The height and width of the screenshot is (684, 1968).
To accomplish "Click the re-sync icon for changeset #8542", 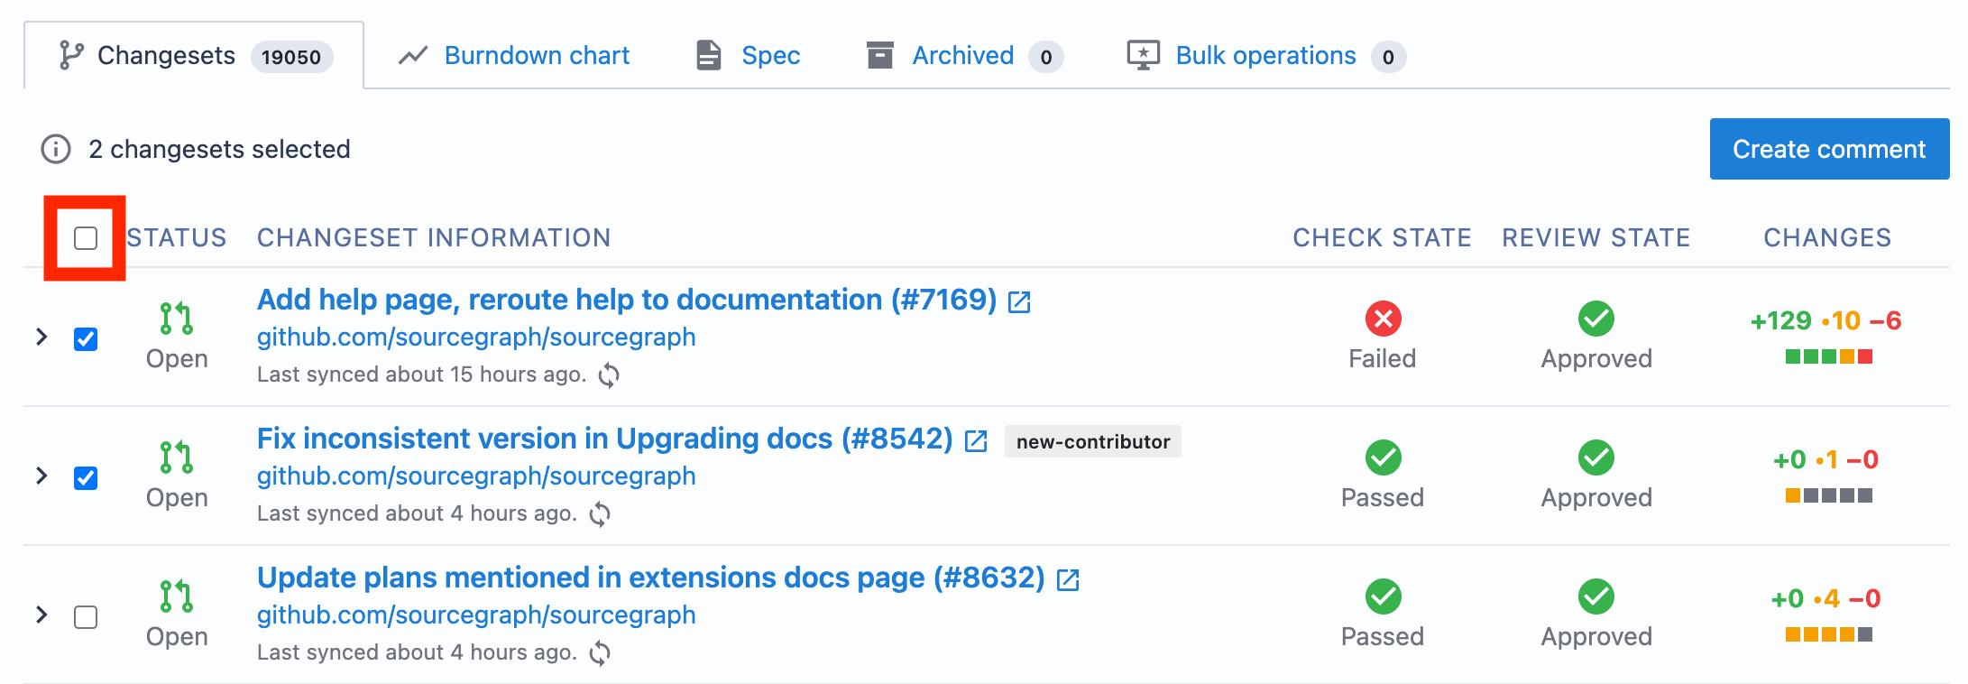I will 600,513.
